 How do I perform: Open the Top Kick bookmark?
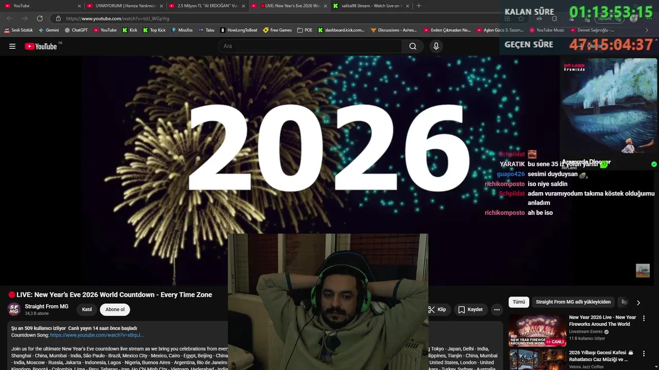154,30
